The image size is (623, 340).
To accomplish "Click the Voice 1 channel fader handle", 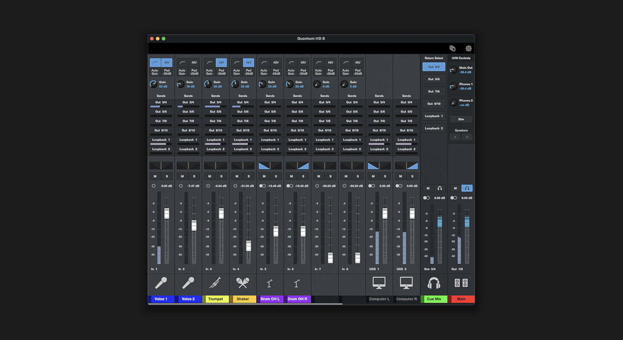I will tap(166, 213).
